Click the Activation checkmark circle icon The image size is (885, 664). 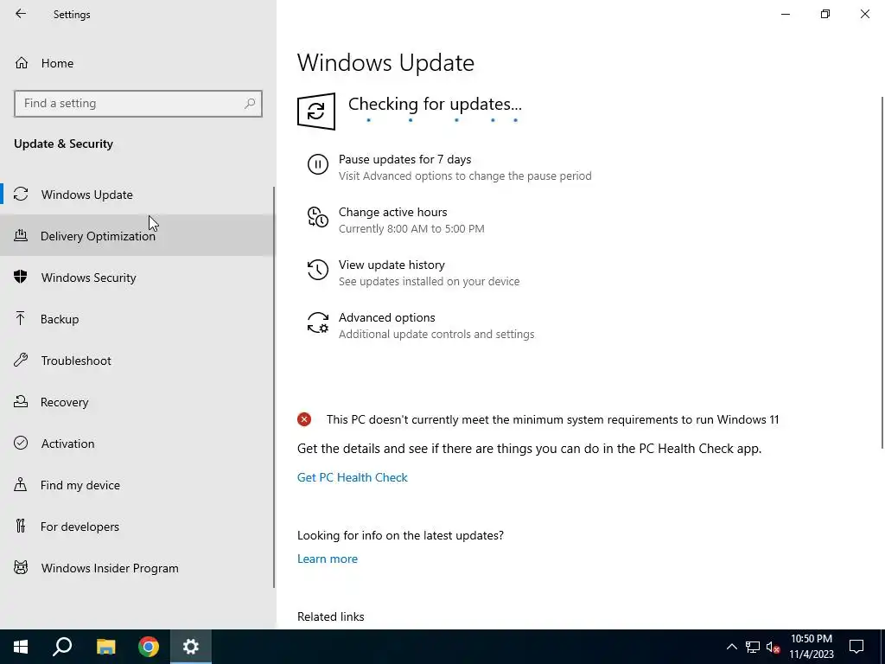click(x=21, y=443)
